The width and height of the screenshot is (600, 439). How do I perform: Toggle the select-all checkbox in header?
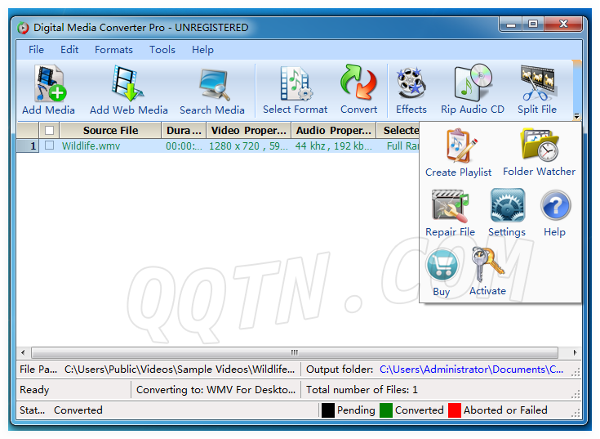50,130
